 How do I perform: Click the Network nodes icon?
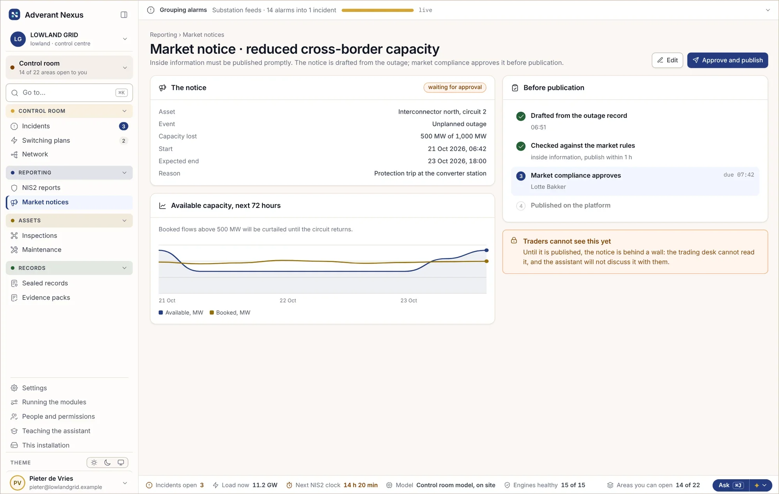tap(14, 155)
